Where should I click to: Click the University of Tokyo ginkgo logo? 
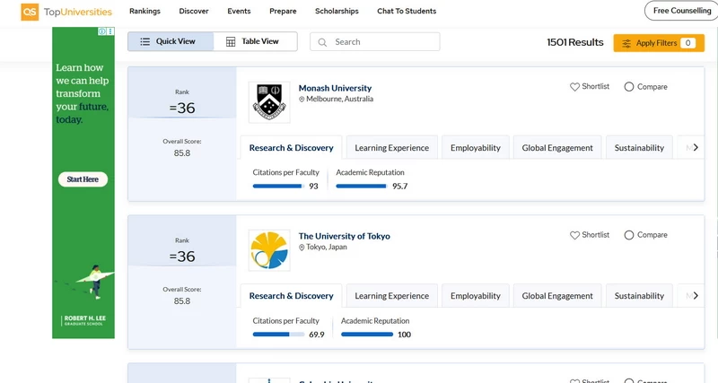pyautogui.click(x=268, y=250)
